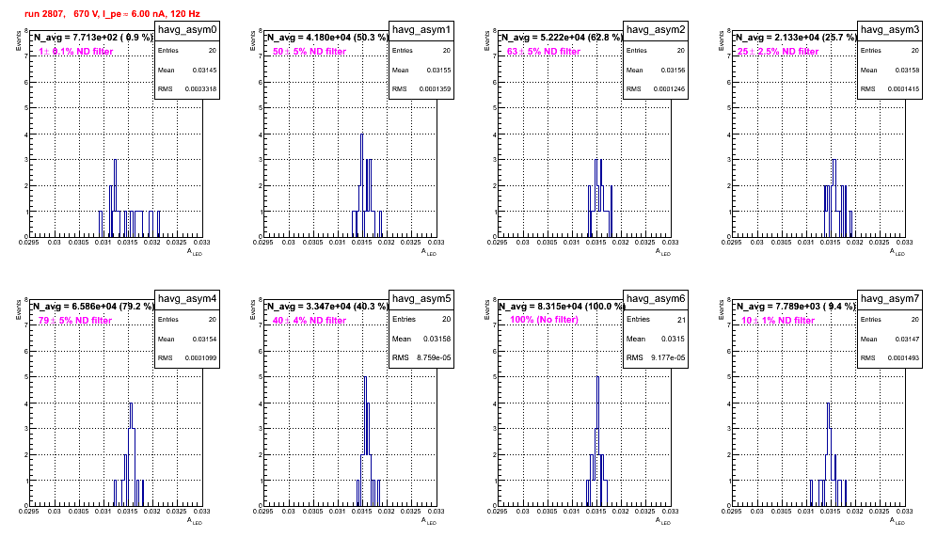Select the havg_asym5 stats box title
Image resolution: width=937 pixels, height=538 pixels.
(x=421, y=299)
